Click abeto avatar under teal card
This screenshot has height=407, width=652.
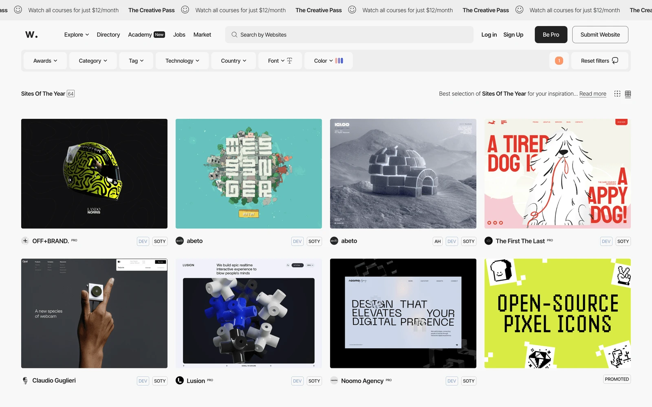(180, 241)
